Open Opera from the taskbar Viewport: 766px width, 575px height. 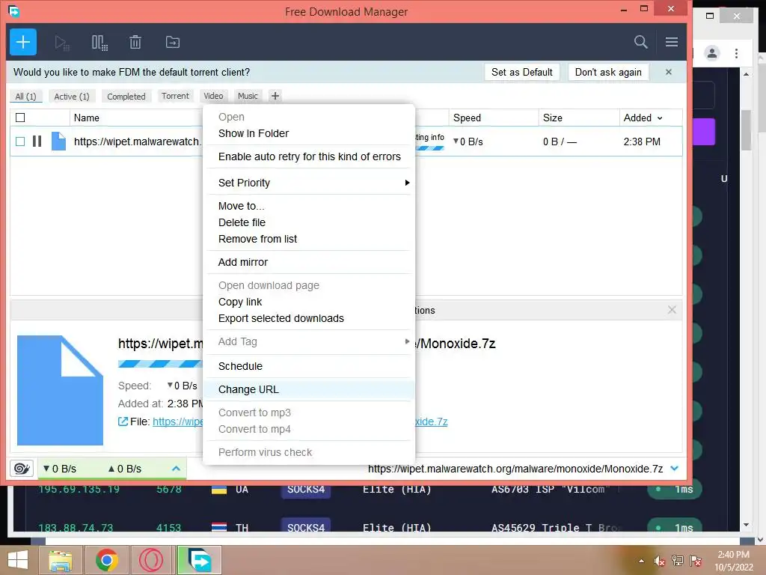click(151, 560)
